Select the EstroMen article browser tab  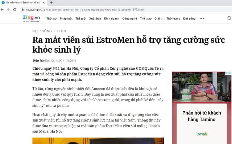point(23,3)
